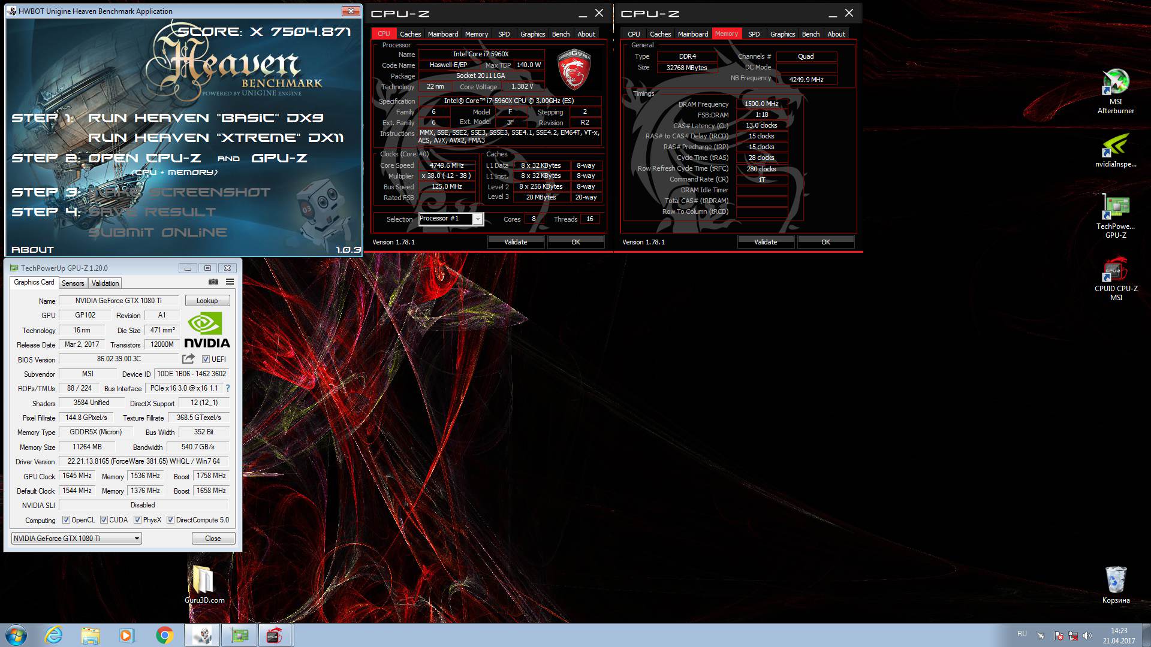Switch to the Caches tab in left CPU-Z

coord(410,34)
